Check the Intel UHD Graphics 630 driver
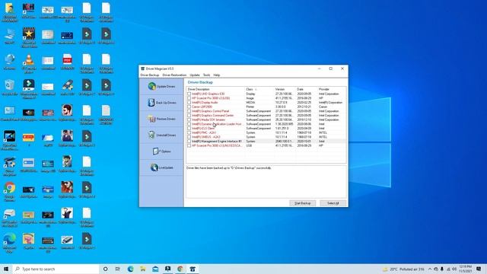The height and width of the screenshot is (274, 487). click(x=189, y=94)
